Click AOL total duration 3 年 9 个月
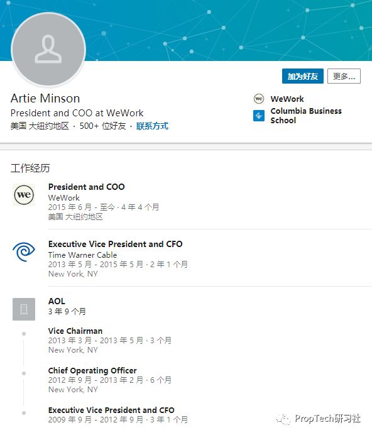 pyautogui.click(x=67, y=312)
